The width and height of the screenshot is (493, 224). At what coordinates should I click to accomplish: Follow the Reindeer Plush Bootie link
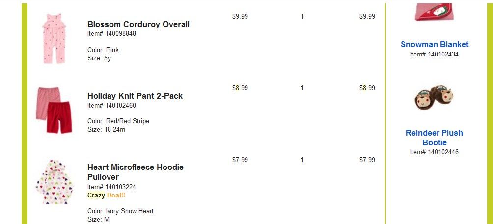pos(434,138)
